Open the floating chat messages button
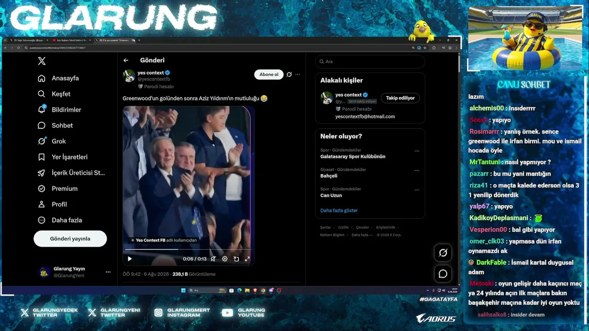589x331 pixels. (443, 274)
